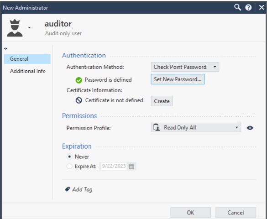Click the expiration date input field
Image resolution: width=267 pixels, height=219 pixels.
pyautogui.click(x=114, y=166)
